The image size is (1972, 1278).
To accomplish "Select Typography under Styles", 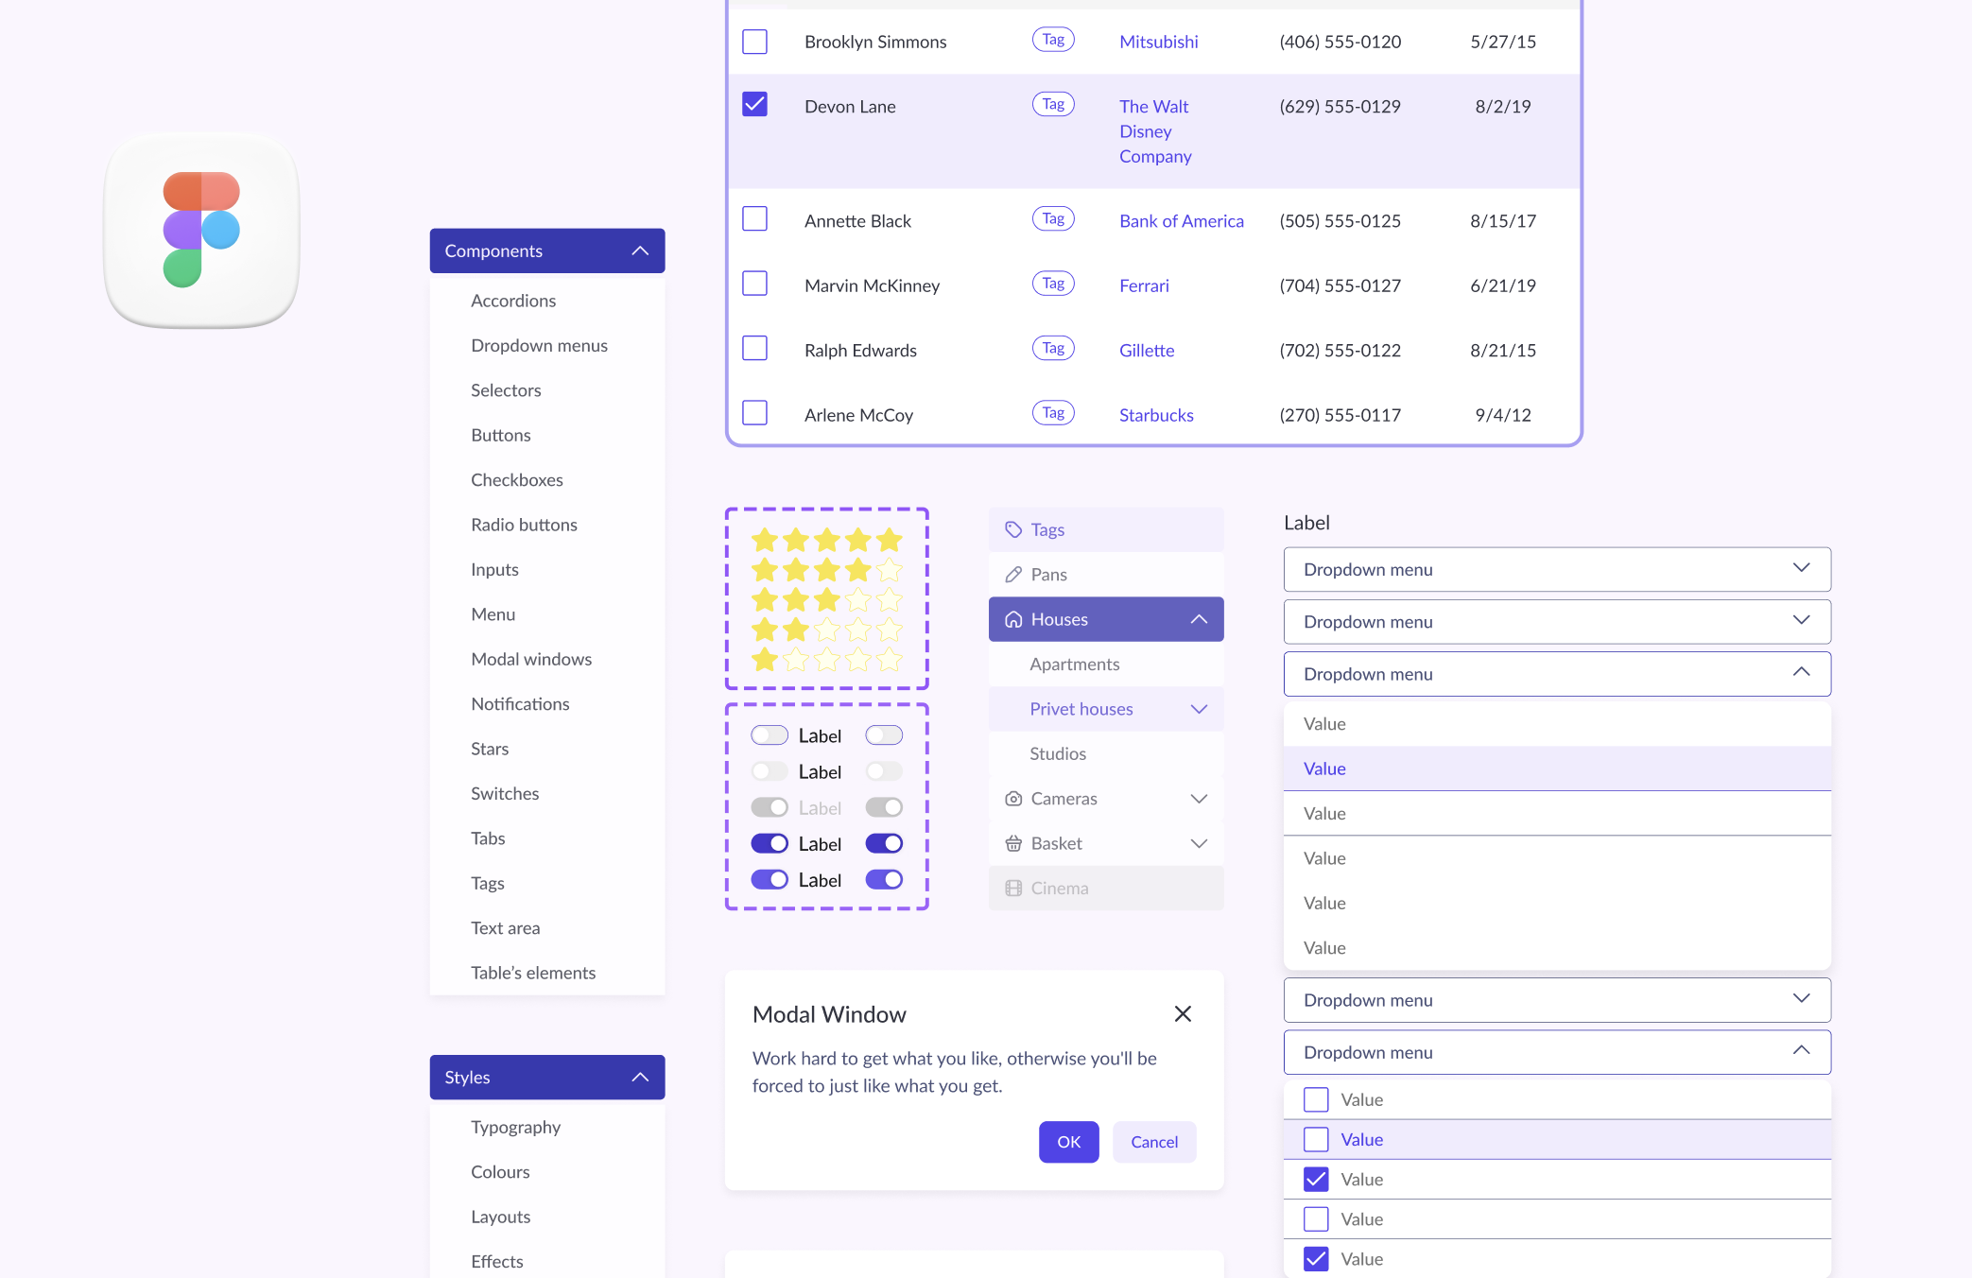I will coord(516,1127).
